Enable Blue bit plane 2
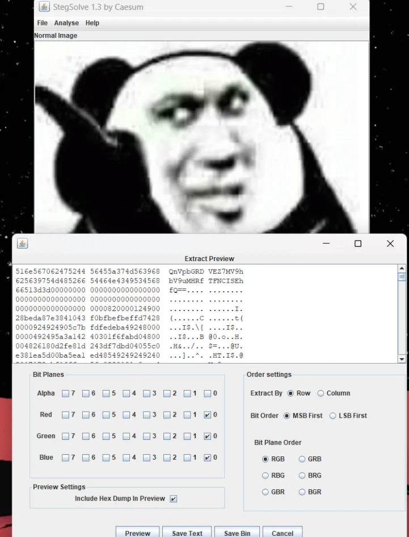The width and height of the screenshot is (409, 537). click(x=167, y=458)
